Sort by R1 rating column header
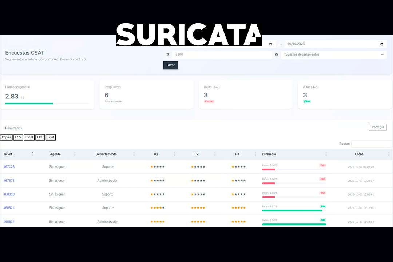 coord(156,154)
